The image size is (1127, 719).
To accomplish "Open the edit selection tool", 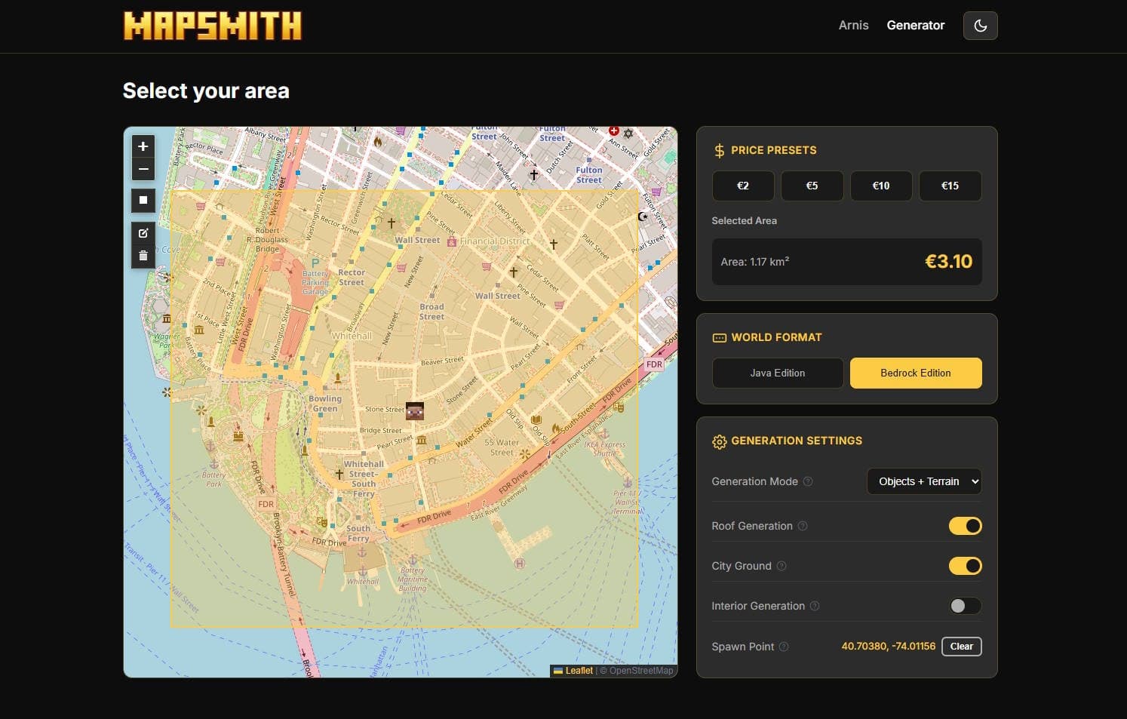I will click(x=143, y=233).
